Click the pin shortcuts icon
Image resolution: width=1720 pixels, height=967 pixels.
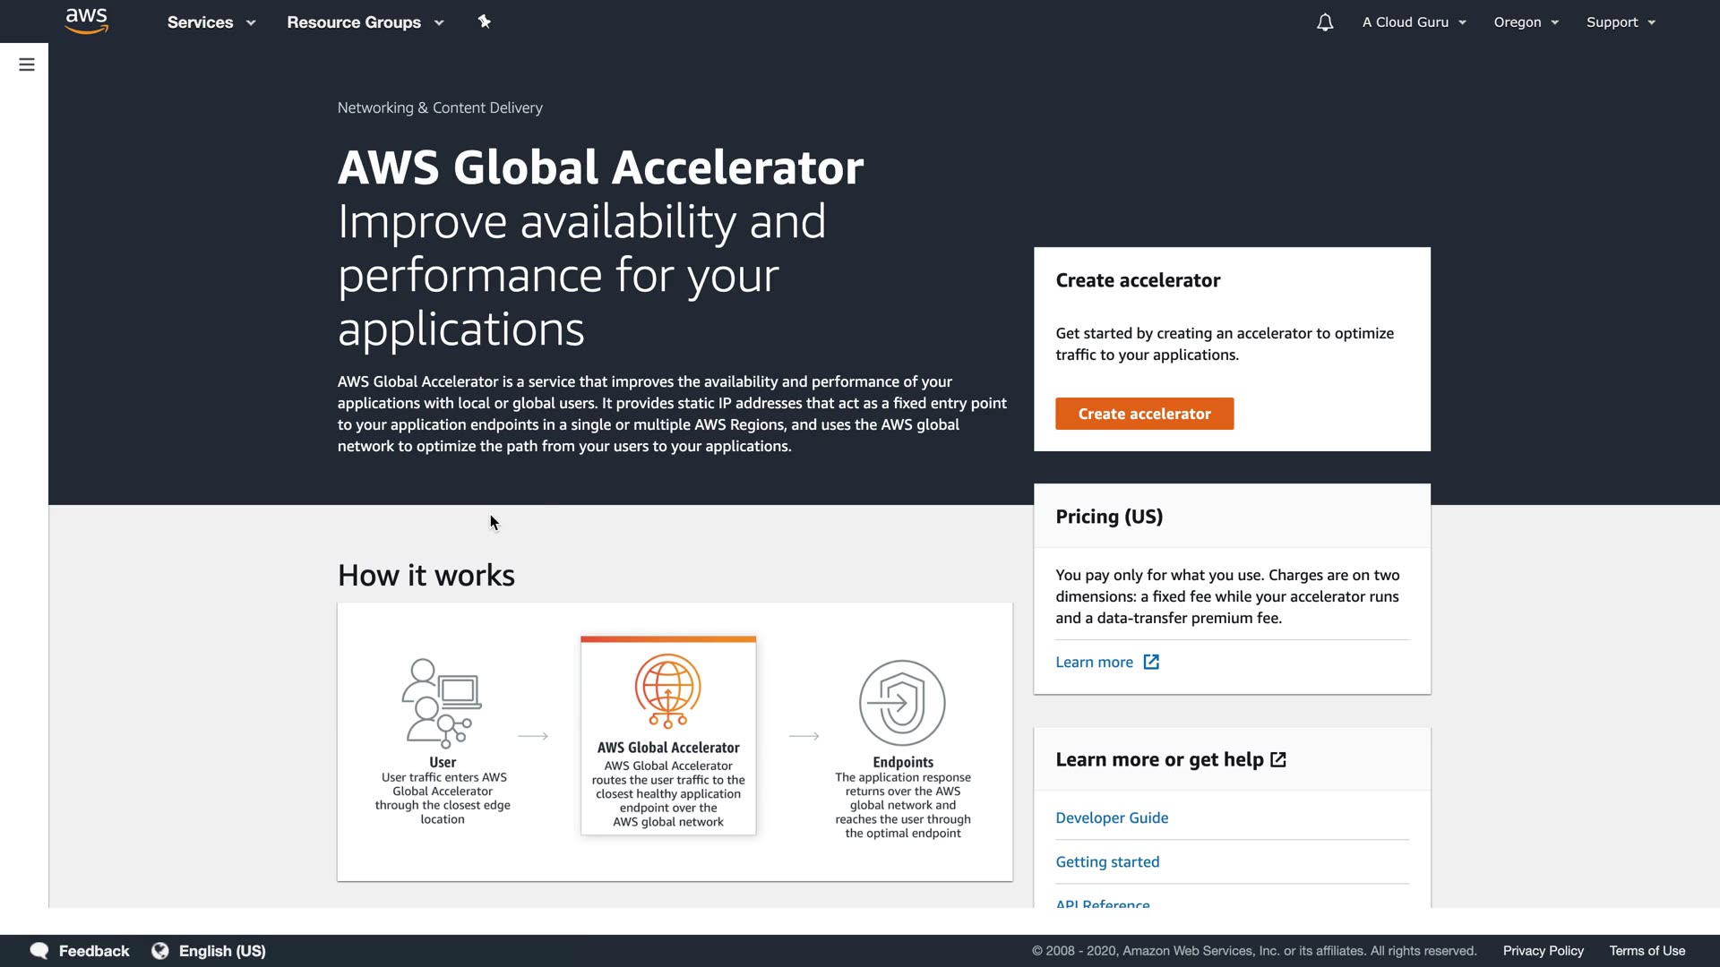point(485,21)
